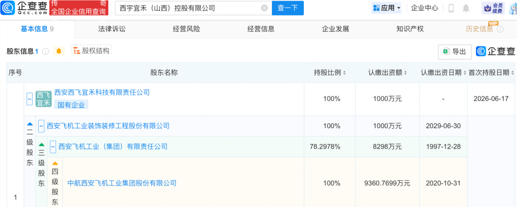Click the 全国企业信用查询 red banner
This screenshot has width=517, height=207.
pos(79,11)
